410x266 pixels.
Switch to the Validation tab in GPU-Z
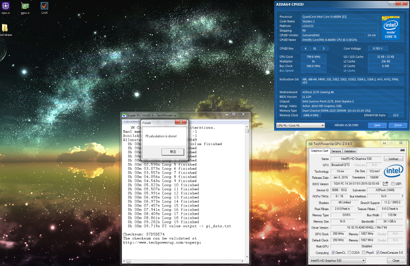point(350,151)
